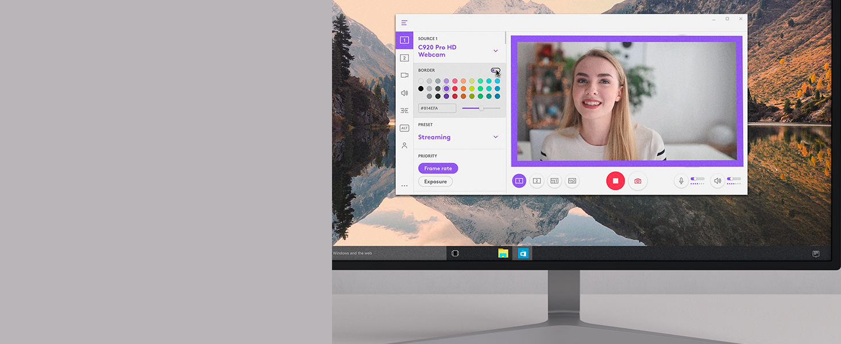Pick the white border color swatch
841x344 pixels.
[421, 81]
